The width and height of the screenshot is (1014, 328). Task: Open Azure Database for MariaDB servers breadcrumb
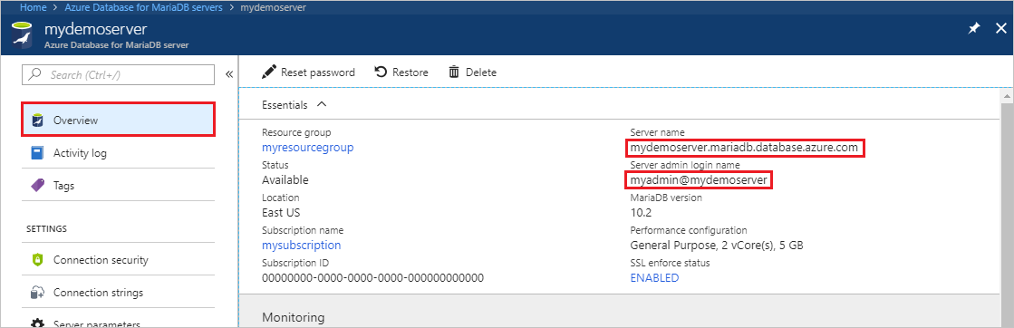point(143,8)
